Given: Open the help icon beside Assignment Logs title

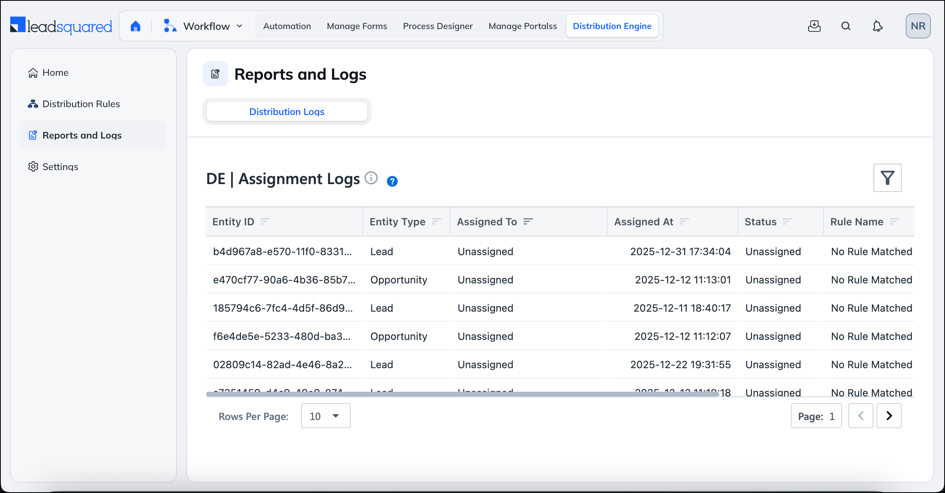Looking at the screenshot, I should 392,181.
